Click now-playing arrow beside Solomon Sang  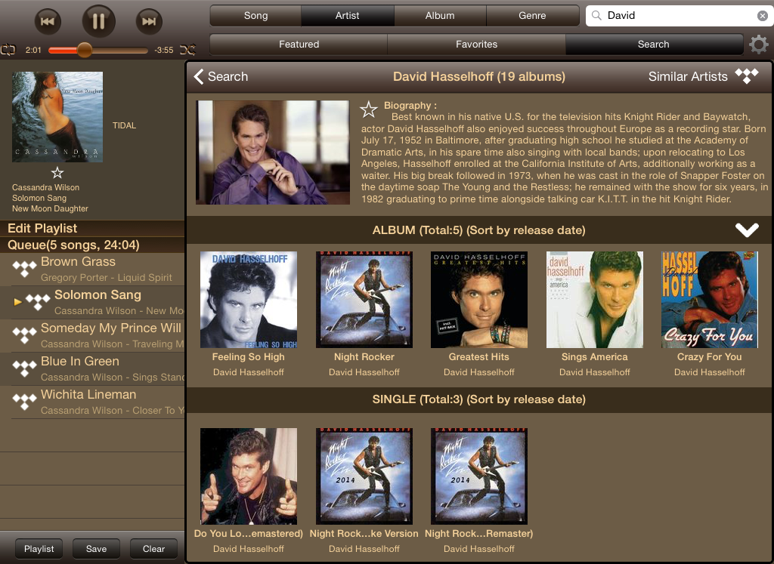[18, 302]
